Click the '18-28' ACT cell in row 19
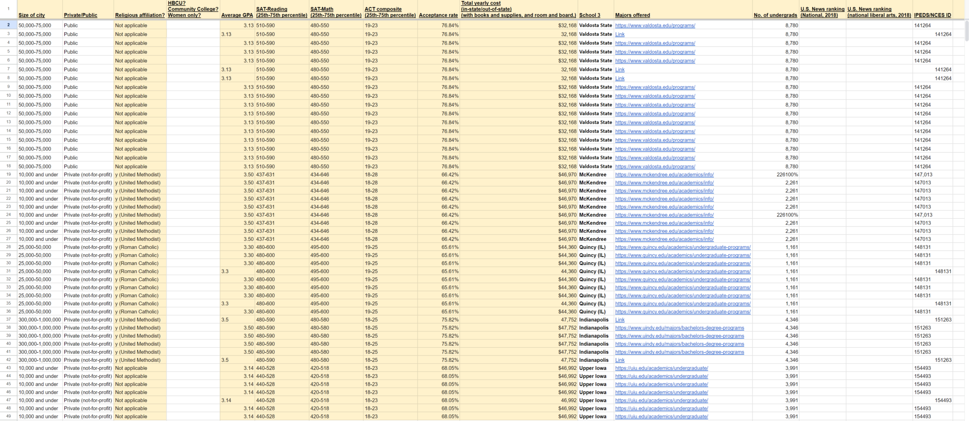The image size is (969, 421). [x=390, y=175]
